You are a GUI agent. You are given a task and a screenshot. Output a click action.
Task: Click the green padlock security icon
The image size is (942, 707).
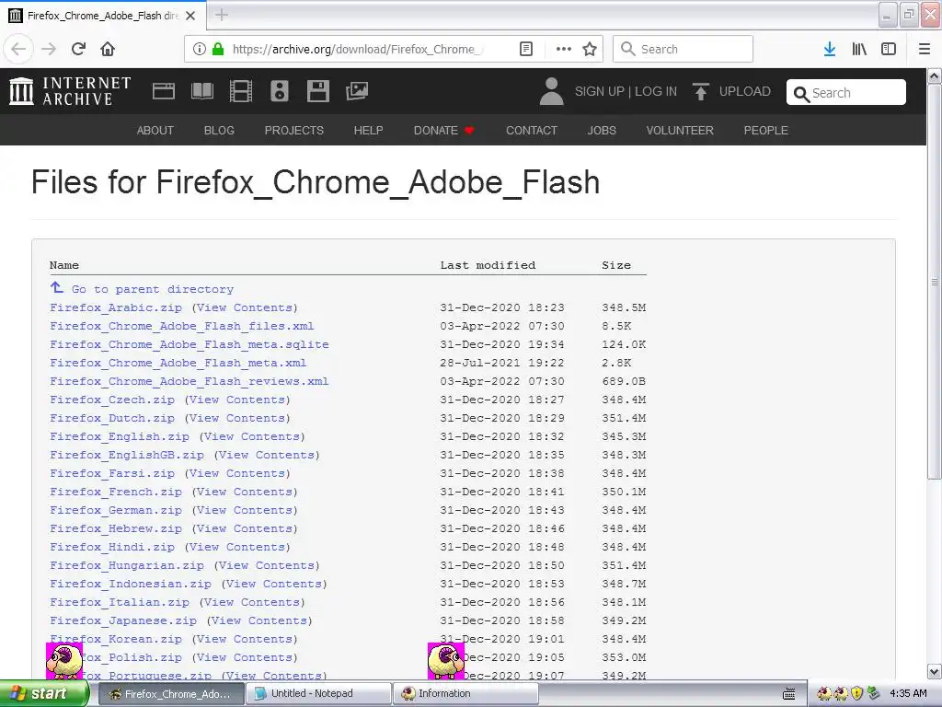218,50
